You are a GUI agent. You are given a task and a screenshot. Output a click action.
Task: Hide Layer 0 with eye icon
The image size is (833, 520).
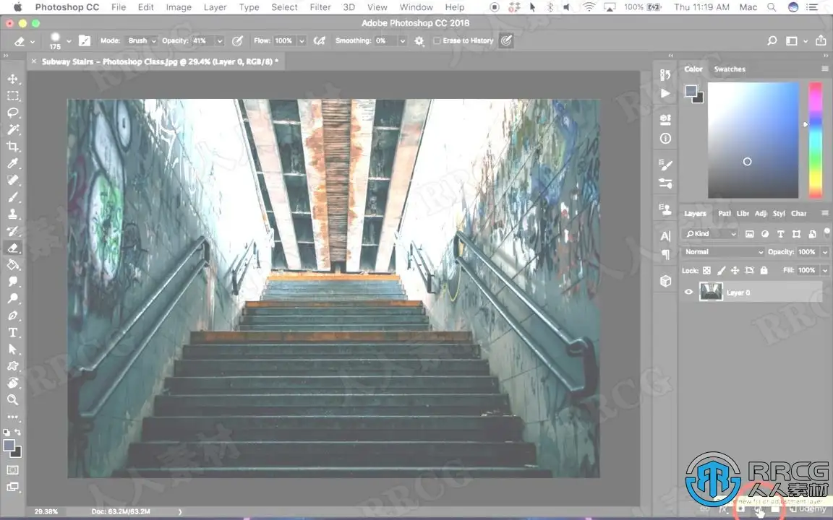click(x=688, y=292)
